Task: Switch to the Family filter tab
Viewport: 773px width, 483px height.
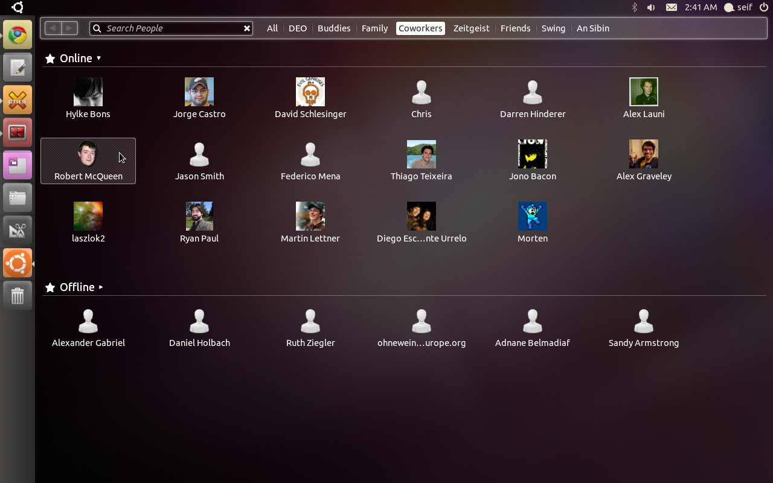Action: pyautogui.click(x=374, y=28)
